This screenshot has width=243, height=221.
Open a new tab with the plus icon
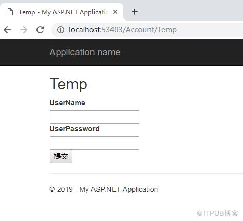click(x=135, y=12)
